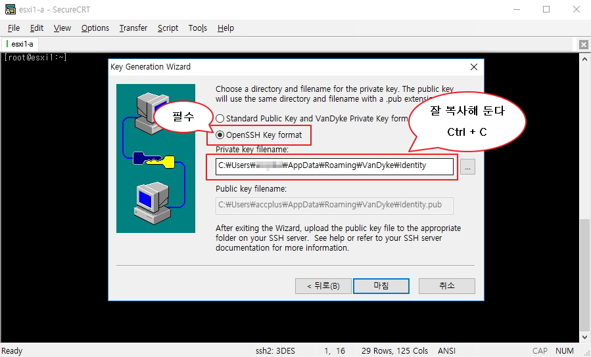This screenshot has height=357, width=591.
Task: Click the NUM indicator in status bar
Action: [564, 351]
